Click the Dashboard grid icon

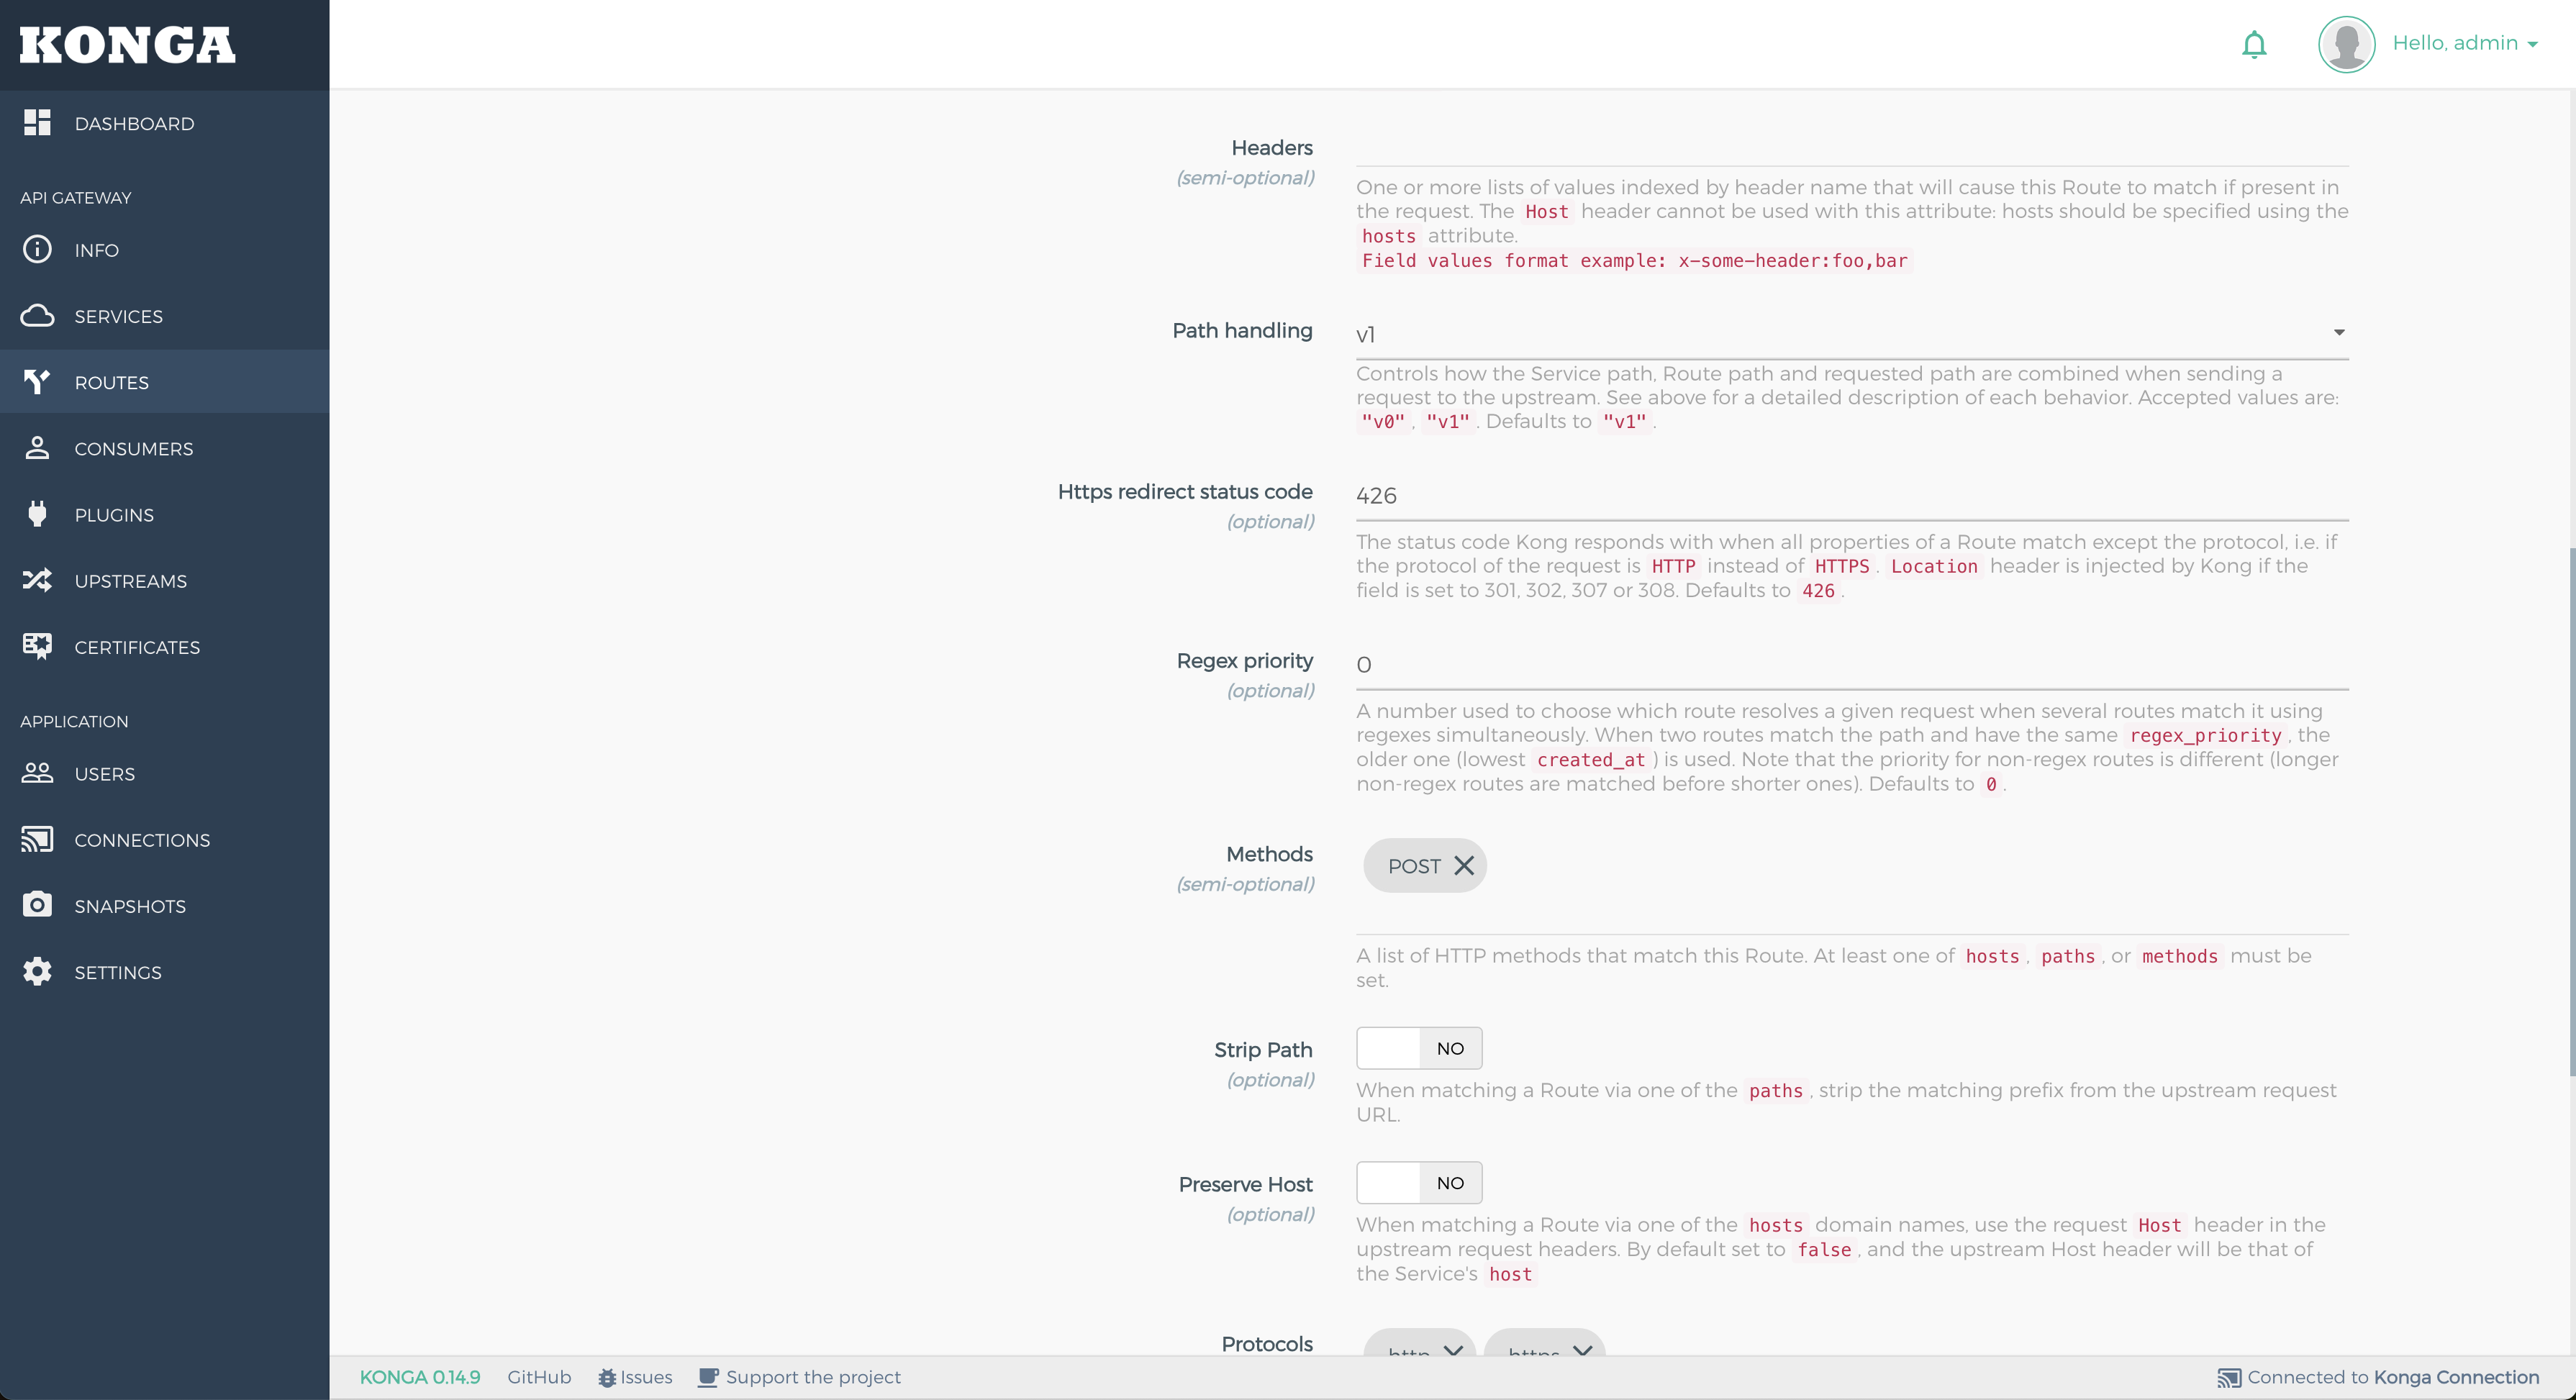(37, 123)
